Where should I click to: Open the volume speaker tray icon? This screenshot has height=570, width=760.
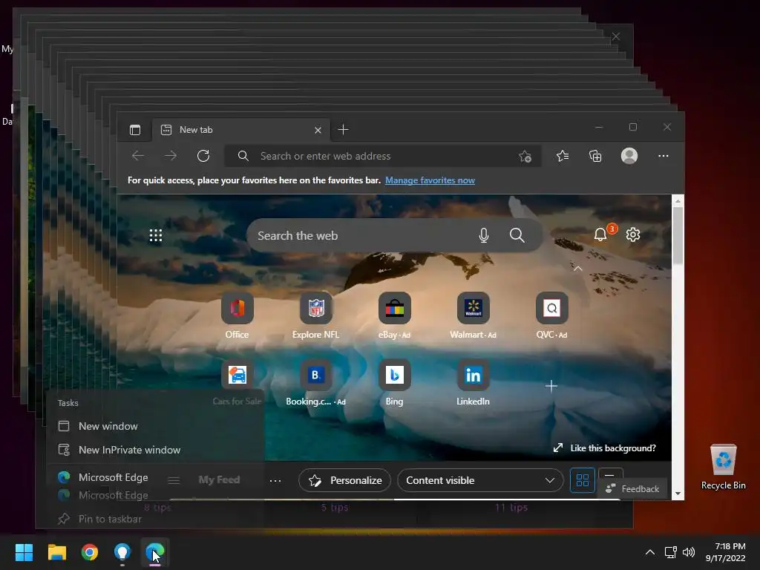(688, 552)
